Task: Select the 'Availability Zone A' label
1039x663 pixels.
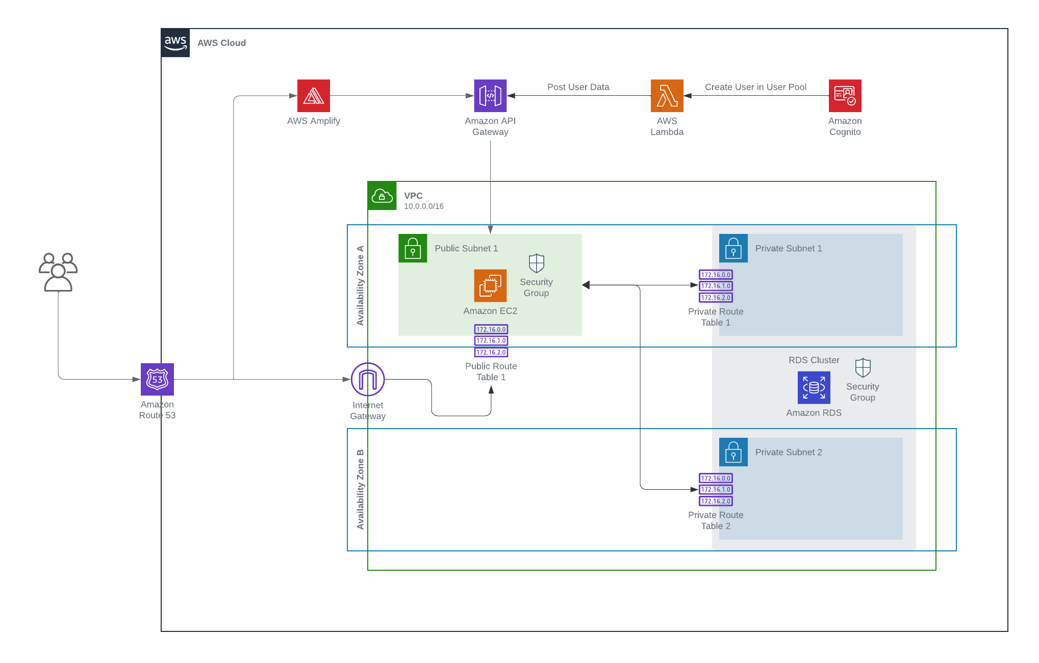Action: [360, 285]
